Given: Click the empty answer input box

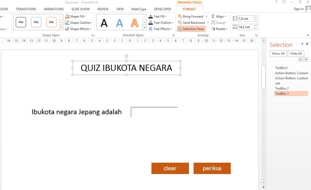Looking at the screenshot, I should click(x=154, y=112).
